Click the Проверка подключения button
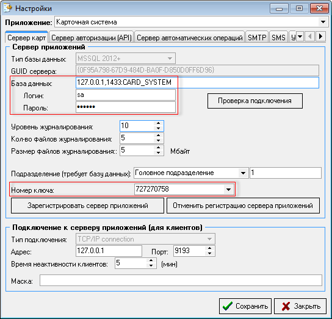 pos(255,101)
